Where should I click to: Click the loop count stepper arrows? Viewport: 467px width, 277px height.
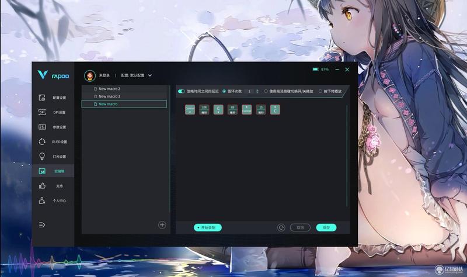[257, 91]
